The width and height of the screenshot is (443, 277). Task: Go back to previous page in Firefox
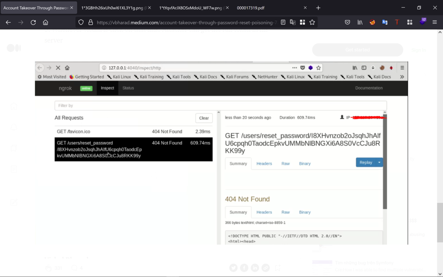[8, 22]
